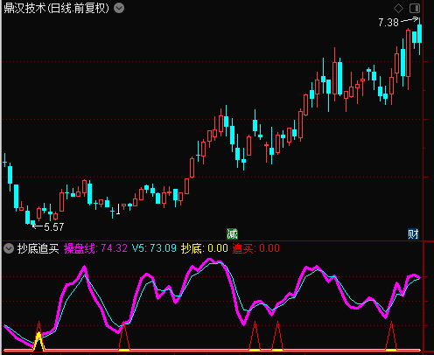Click the last candlestick at 7.38 peak

click(419, 35)
